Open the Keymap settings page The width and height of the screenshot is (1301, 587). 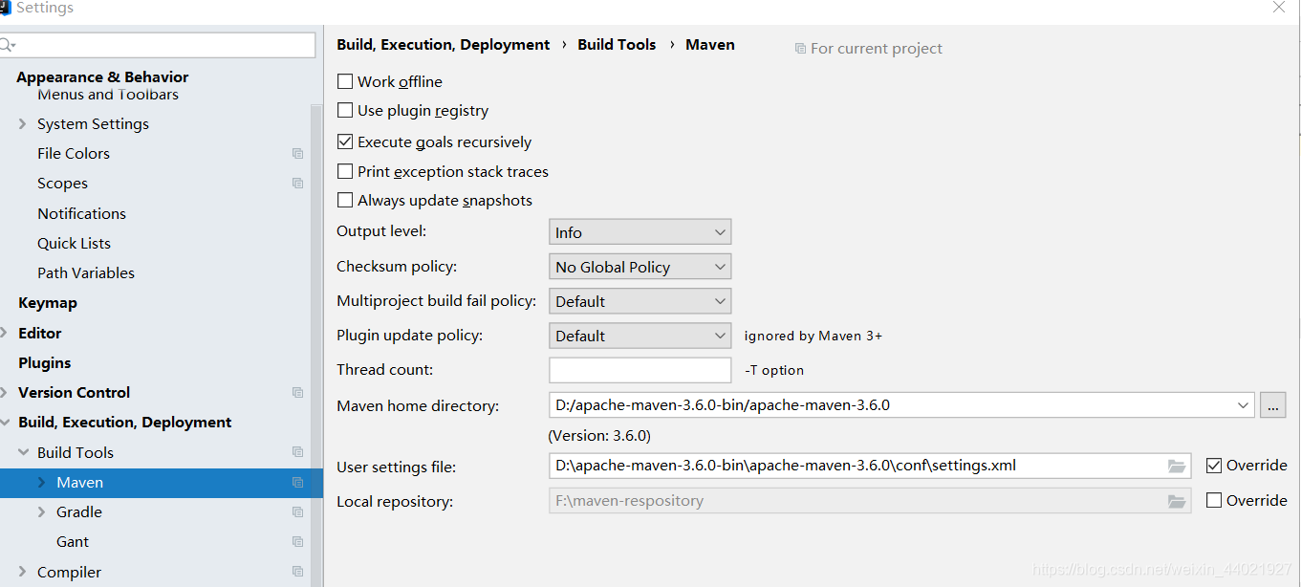pos(48,302)
